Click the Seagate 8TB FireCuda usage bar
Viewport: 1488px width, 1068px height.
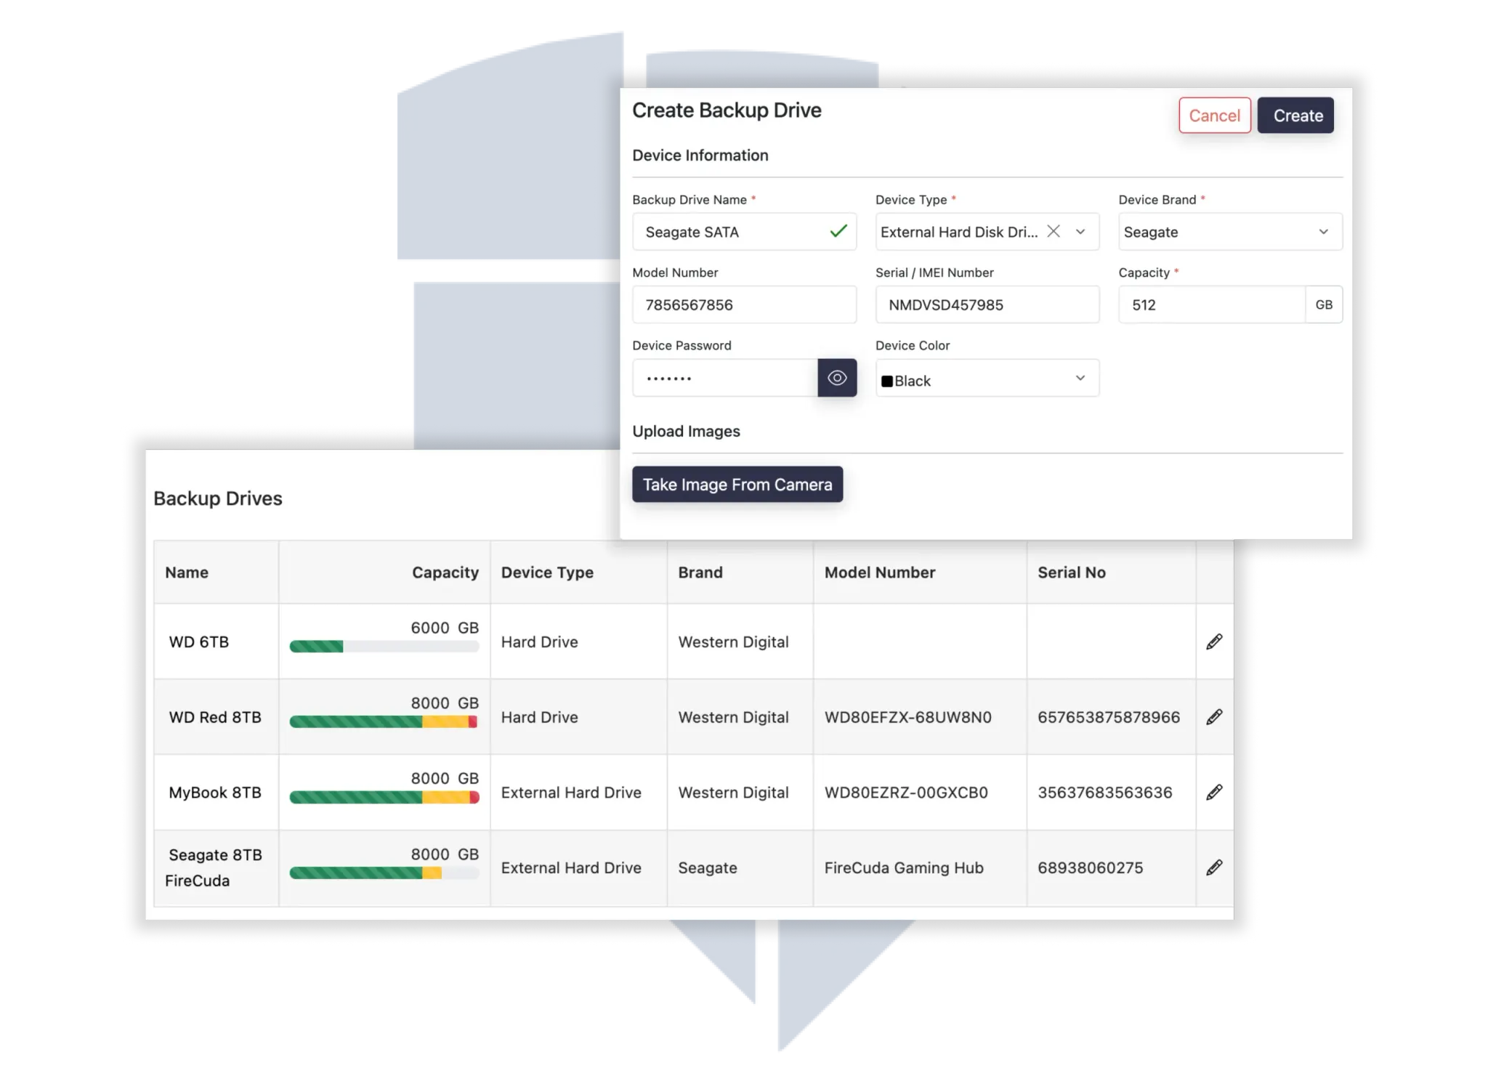384,873
